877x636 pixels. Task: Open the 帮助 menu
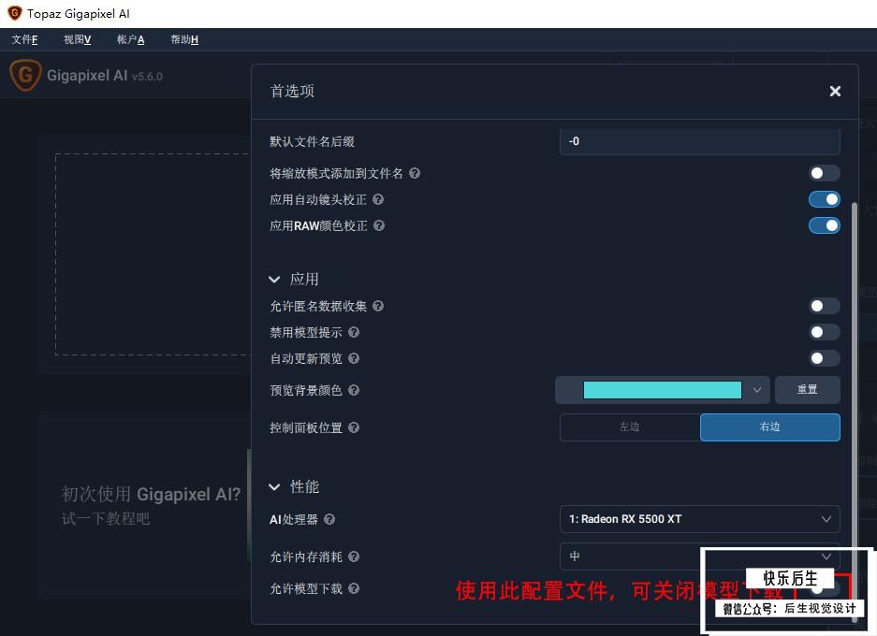(x=184, y=39)
